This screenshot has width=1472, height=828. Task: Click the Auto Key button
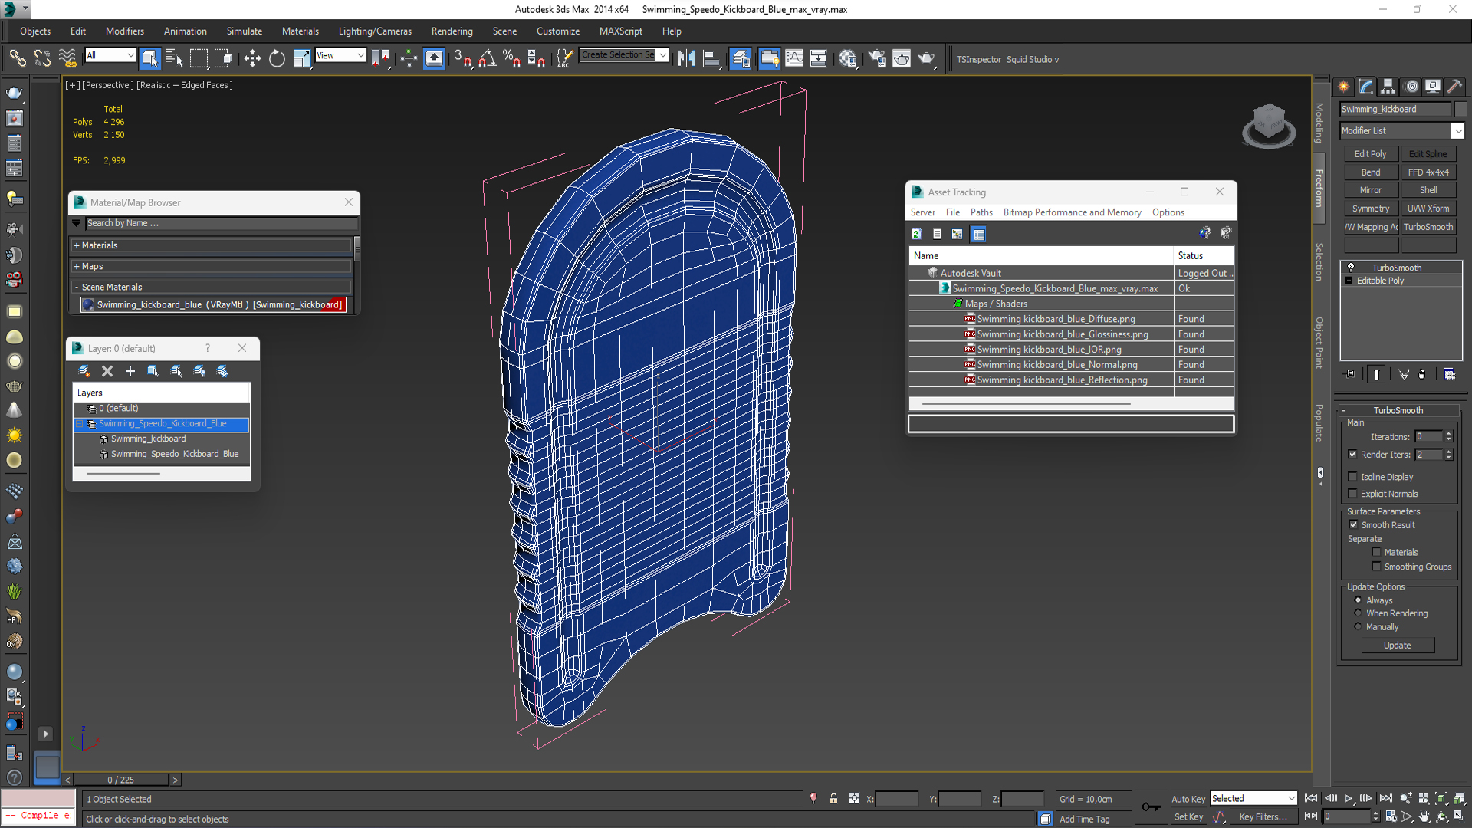coord(1188,799)
